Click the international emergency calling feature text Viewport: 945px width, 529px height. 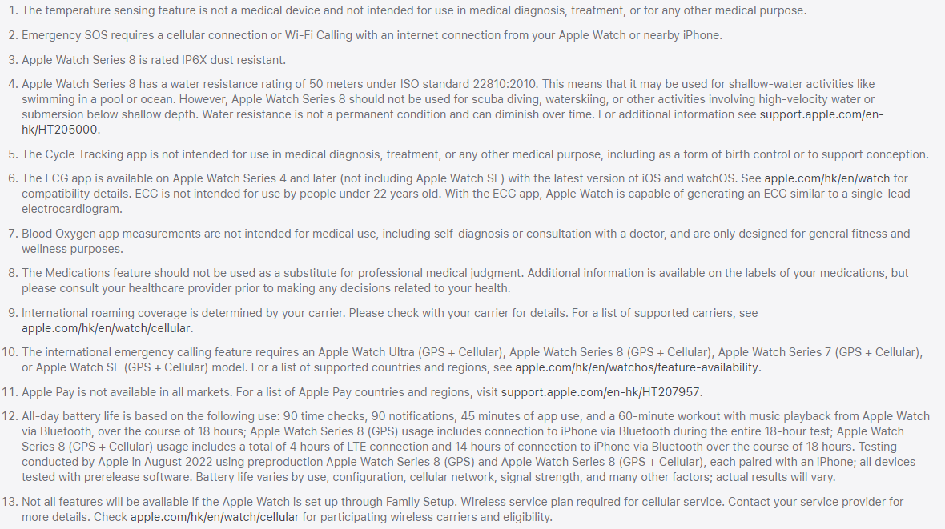coord(472,359)
